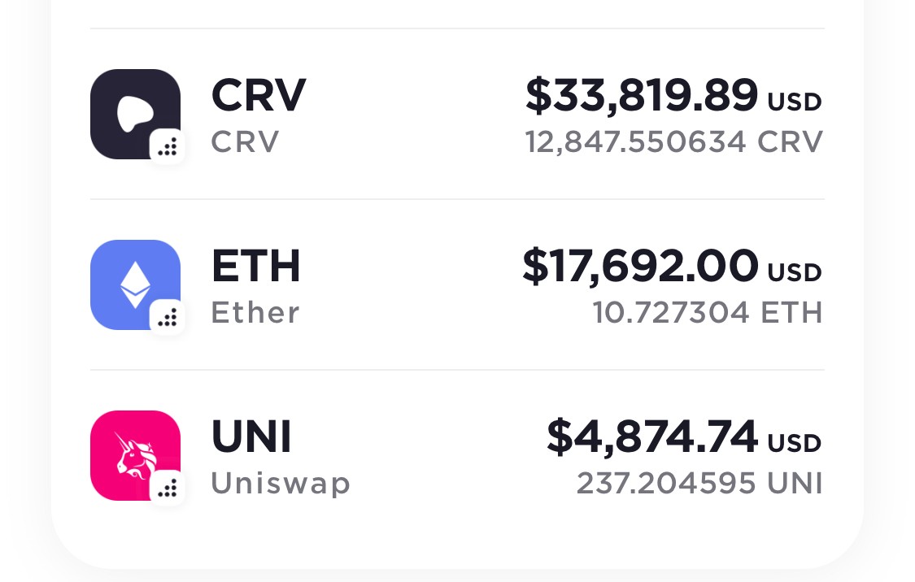
Task: Select the 10.727304 ETH amount
Action: 708,313
